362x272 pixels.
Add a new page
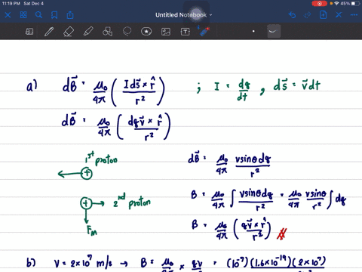323,15
